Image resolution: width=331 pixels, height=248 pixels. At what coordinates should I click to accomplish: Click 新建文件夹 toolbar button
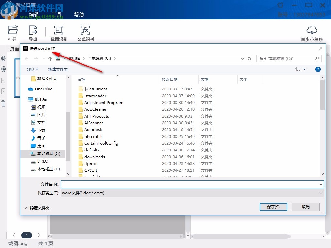[x=58, y=70]
